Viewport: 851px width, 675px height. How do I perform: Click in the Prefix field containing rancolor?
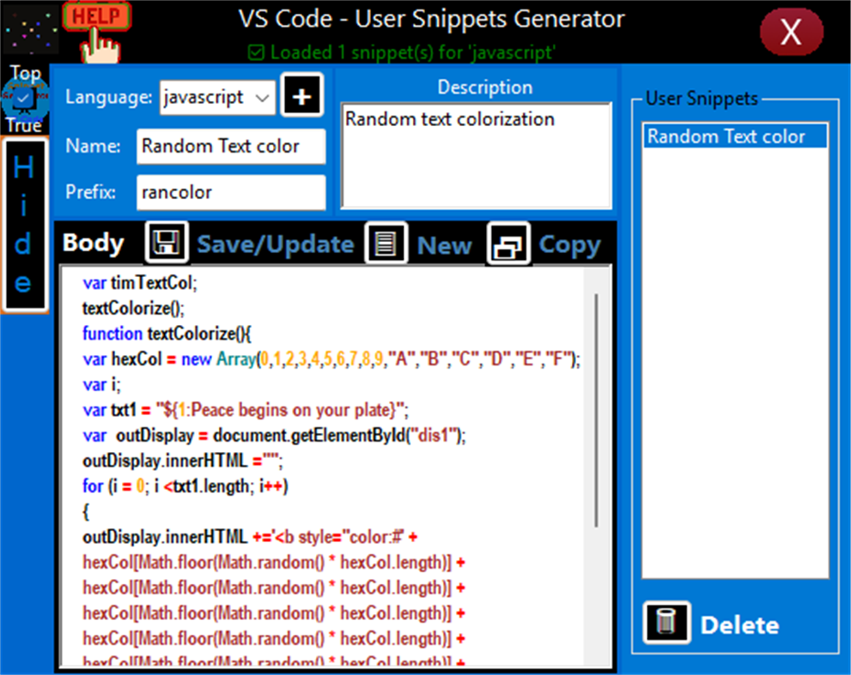231,192
